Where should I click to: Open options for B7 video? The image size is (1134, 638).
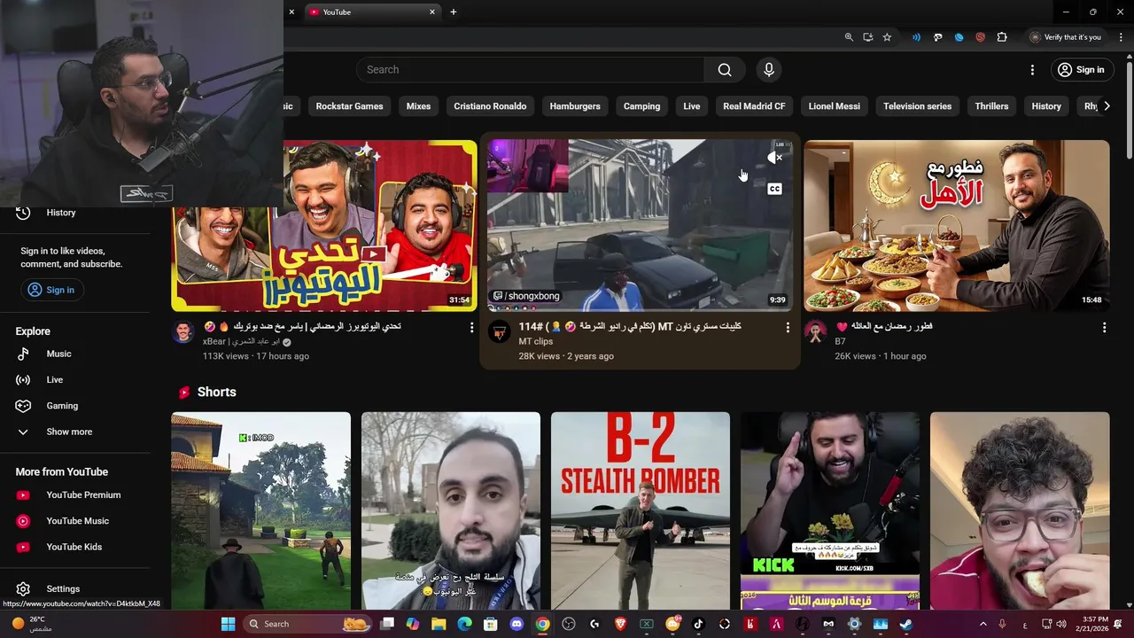click(1104, 328)
